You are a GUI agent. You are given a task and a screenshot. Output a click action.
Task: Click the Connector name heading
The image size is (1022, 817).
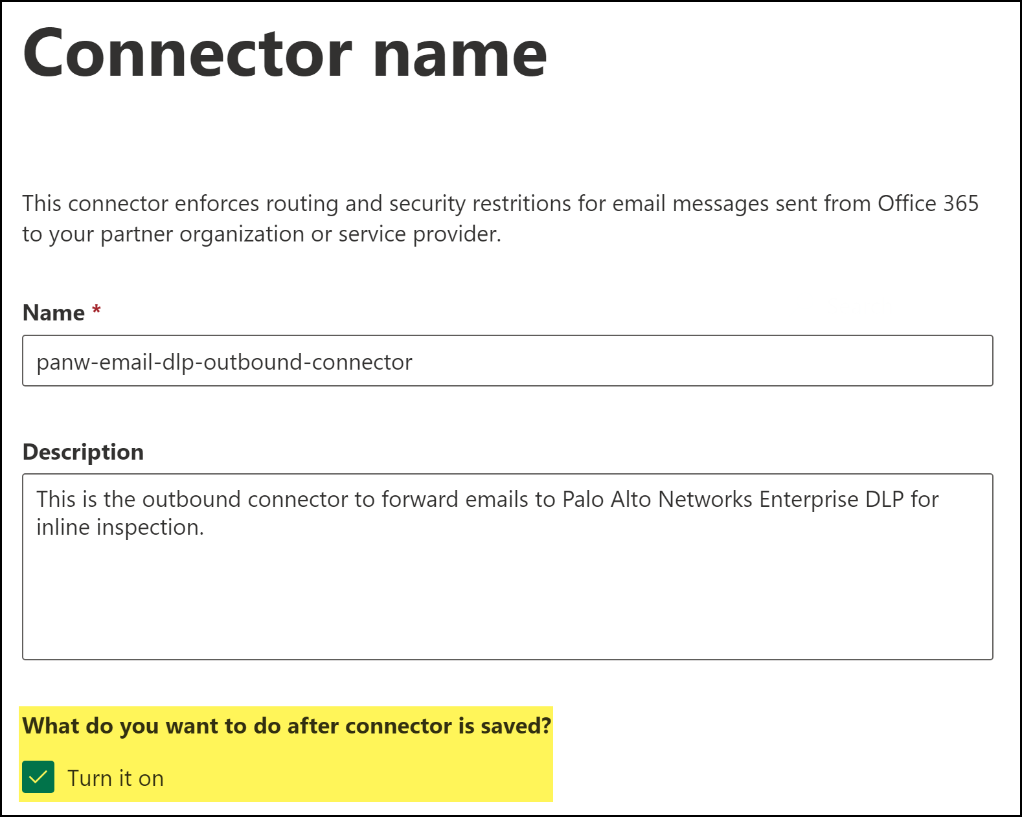tap(285, 53)
